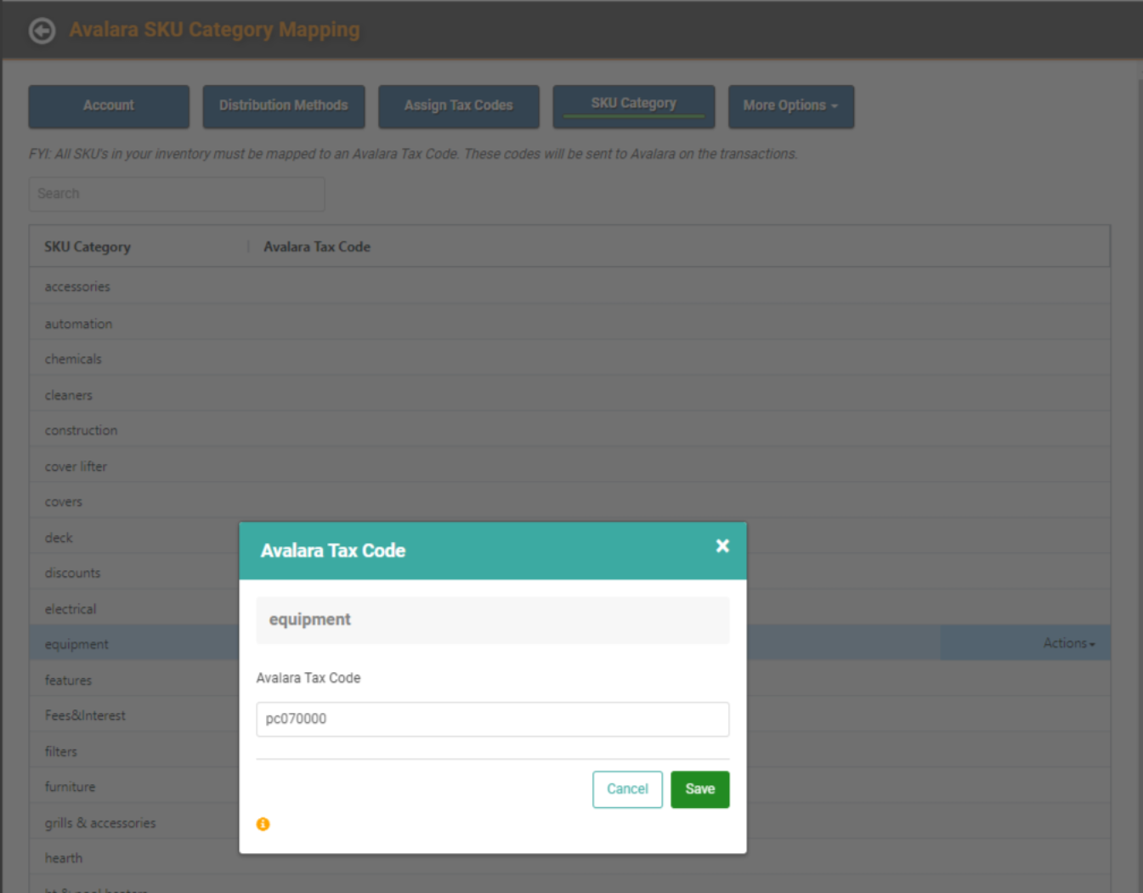Click the Search field
This screenshot has width=1143, height=893.
pyautogui.click(x=177, y=194)
